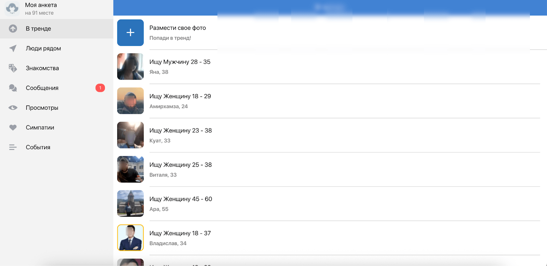
Task: Open Яна, 38 profile photo
Action: pos(130,67)
